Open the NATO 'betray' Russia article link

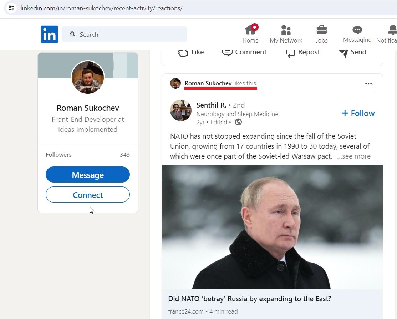[x=250, y=299]
